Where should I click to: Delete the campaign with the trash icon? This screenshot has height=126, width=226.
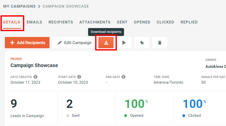pyautogui.click(x=160, y=43)
